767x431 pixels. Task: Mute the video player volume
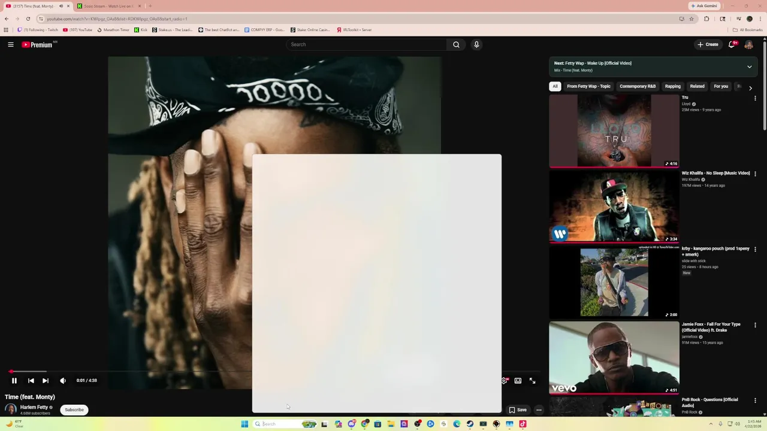[x=63, y=381]
